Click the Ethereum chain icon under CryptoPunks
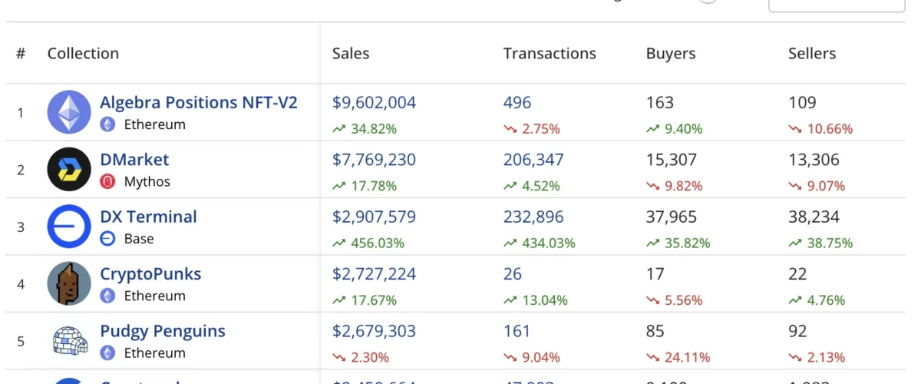921x384 pixels. pos(108,296)
